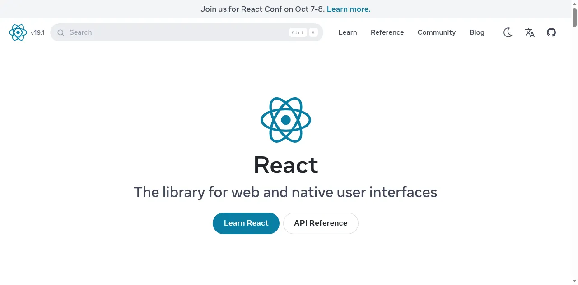Click 'The library for web and native user interfaces'
The width and height of the screenshot is (578, 285).
click(285, 192)
